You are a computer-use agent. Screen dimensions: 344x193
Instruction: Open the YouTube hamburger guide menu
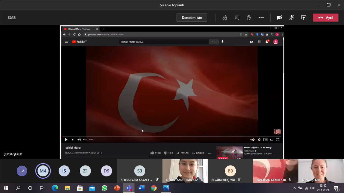(67, 42)
